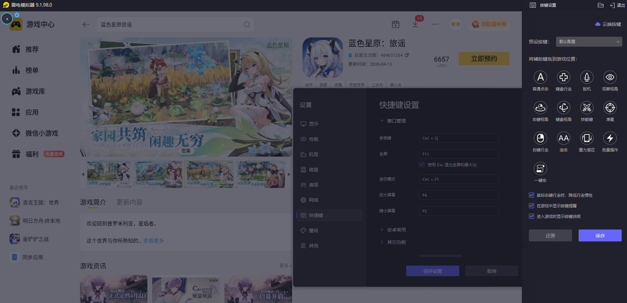
Task: Toggle 使用 Esc 退出全屏和最大化 checkbox
Action: 422,165
